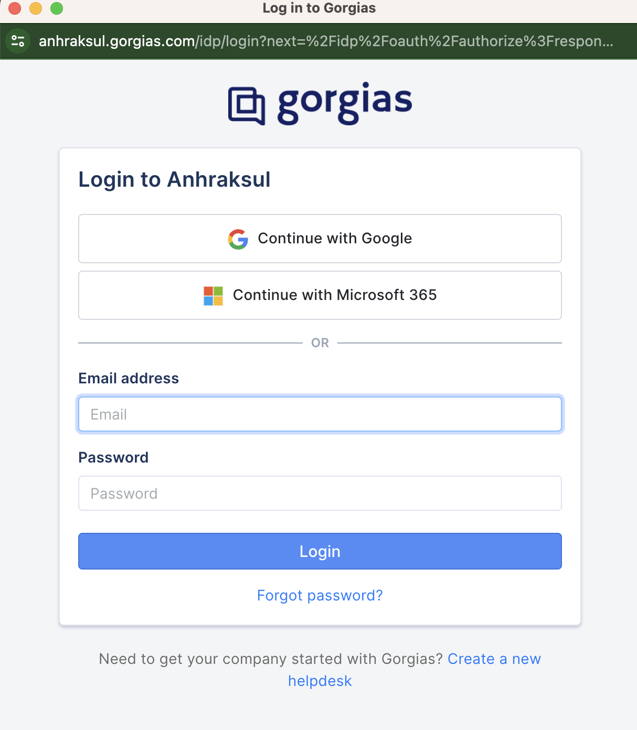Click the anhraksul.gorgias.com URL address bar
This screenshot has width=637, height=730.
pos(325,41)
